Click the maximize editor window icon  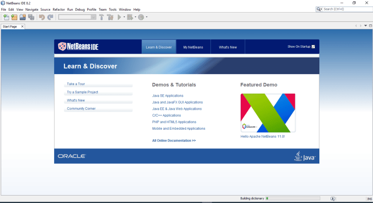pos(370,26)
